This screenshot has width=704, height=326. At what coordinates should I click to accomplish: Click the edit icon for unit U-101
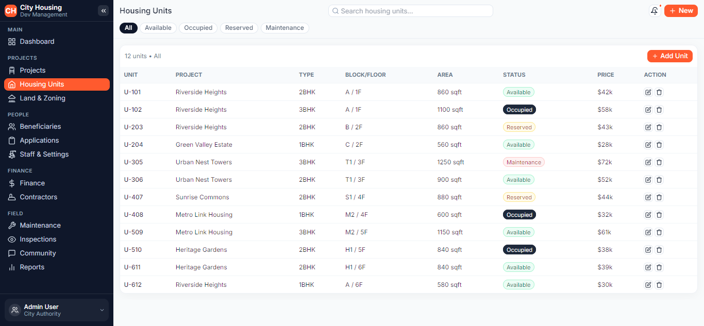coord(648,92)
